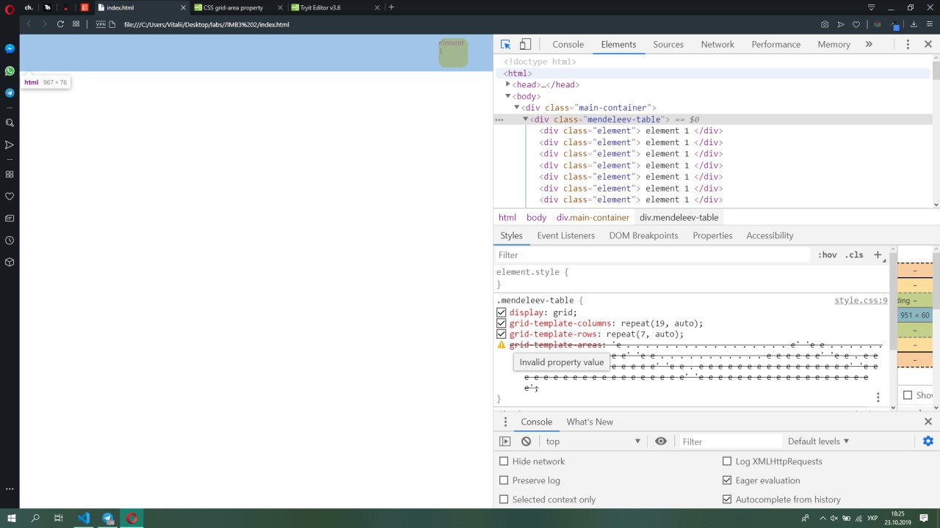Open the top context dropdown

click(593, 441)
